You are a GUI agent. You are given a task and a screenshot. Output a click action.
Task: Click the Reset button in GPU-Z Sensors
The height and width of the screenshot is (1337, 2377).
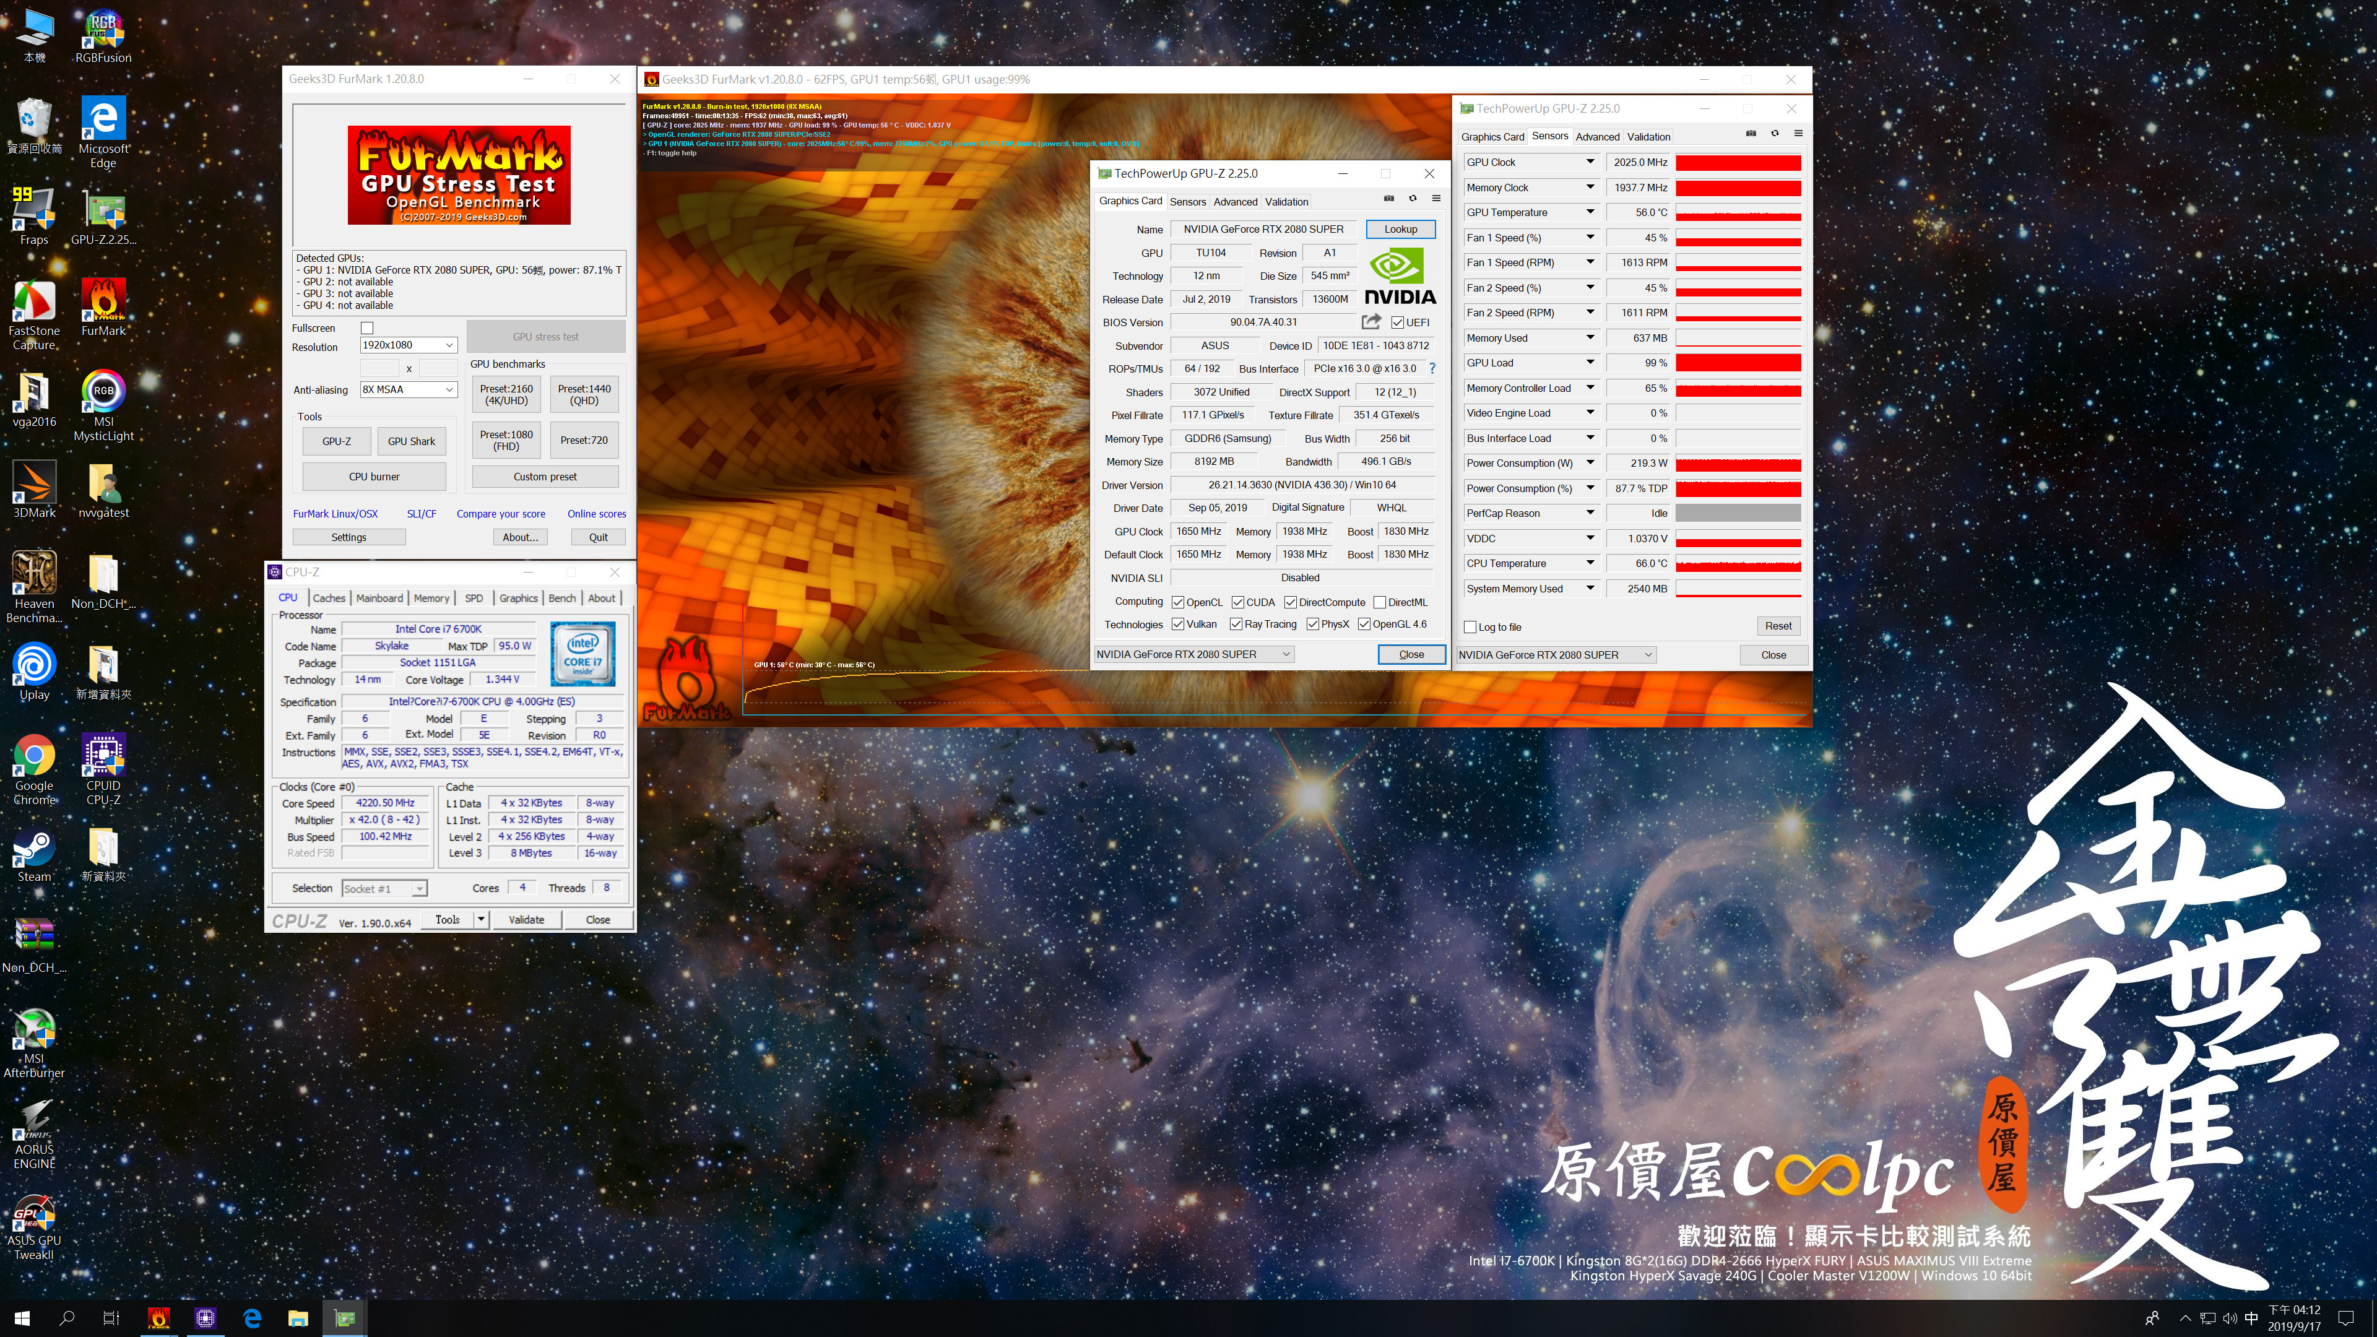(1777, 626)
